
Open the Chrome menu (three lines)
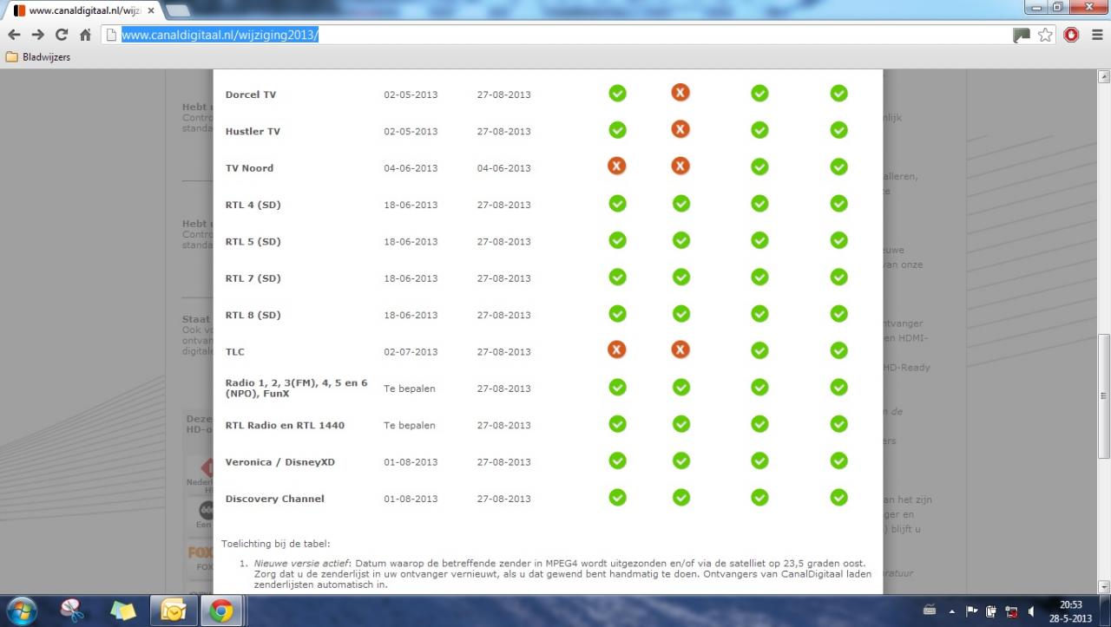(1097, 35)
